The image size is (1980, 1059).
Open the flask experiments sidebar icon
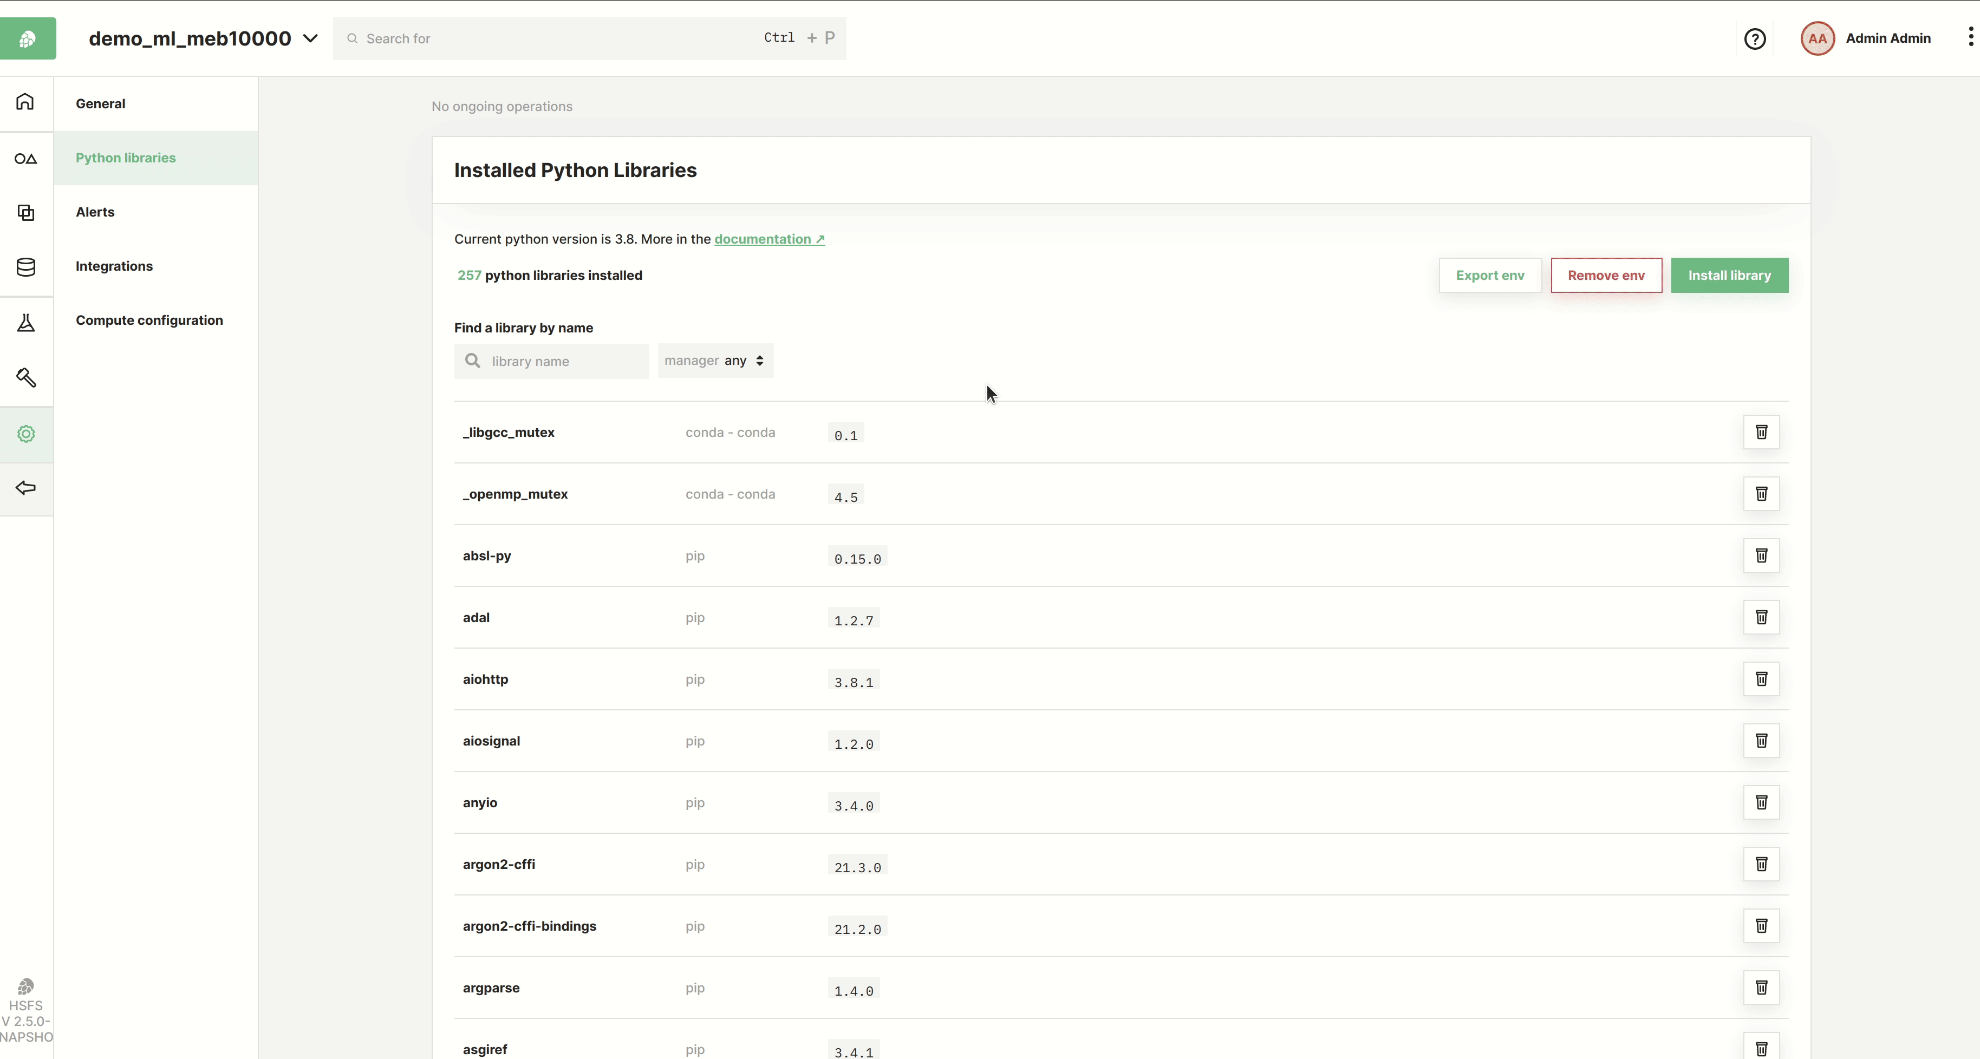click(x=25, y=323)
